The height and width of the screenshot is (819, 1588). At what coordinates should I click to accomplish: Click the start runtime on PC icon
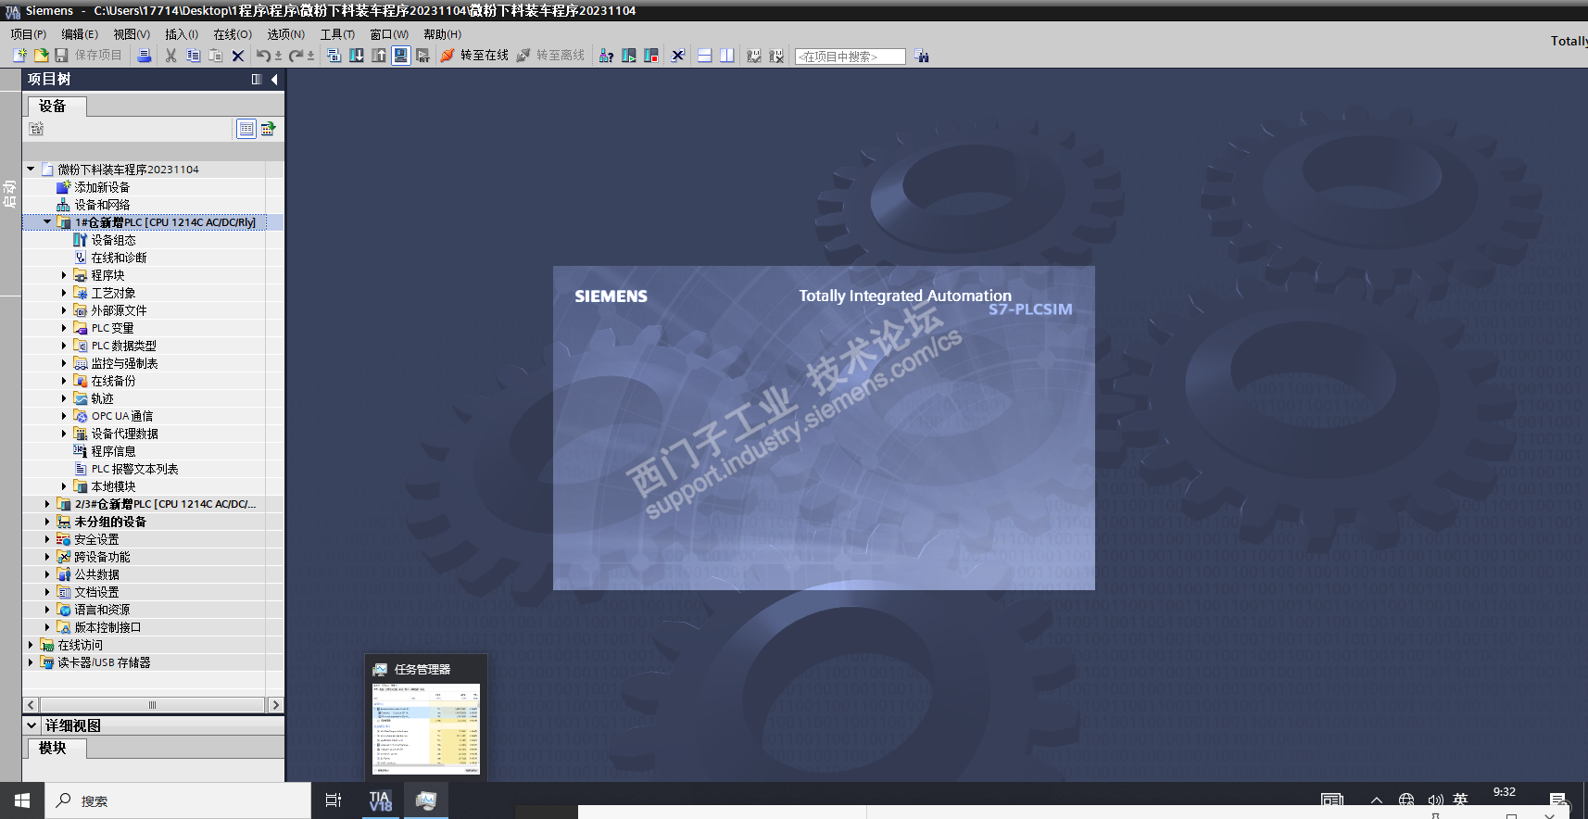tap(423, 56)
